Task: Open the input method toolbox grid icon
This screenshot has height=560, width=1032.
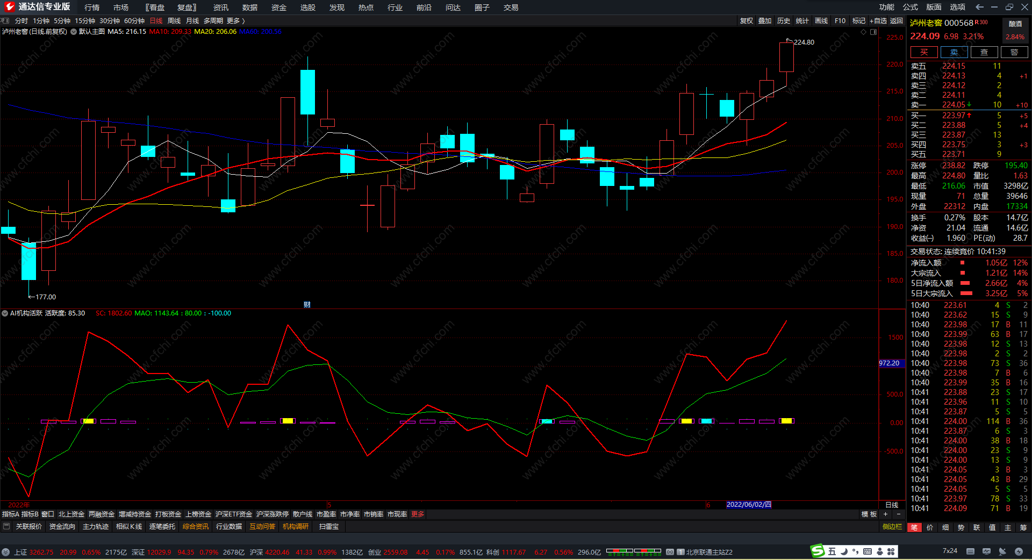Action: [891, 551]
